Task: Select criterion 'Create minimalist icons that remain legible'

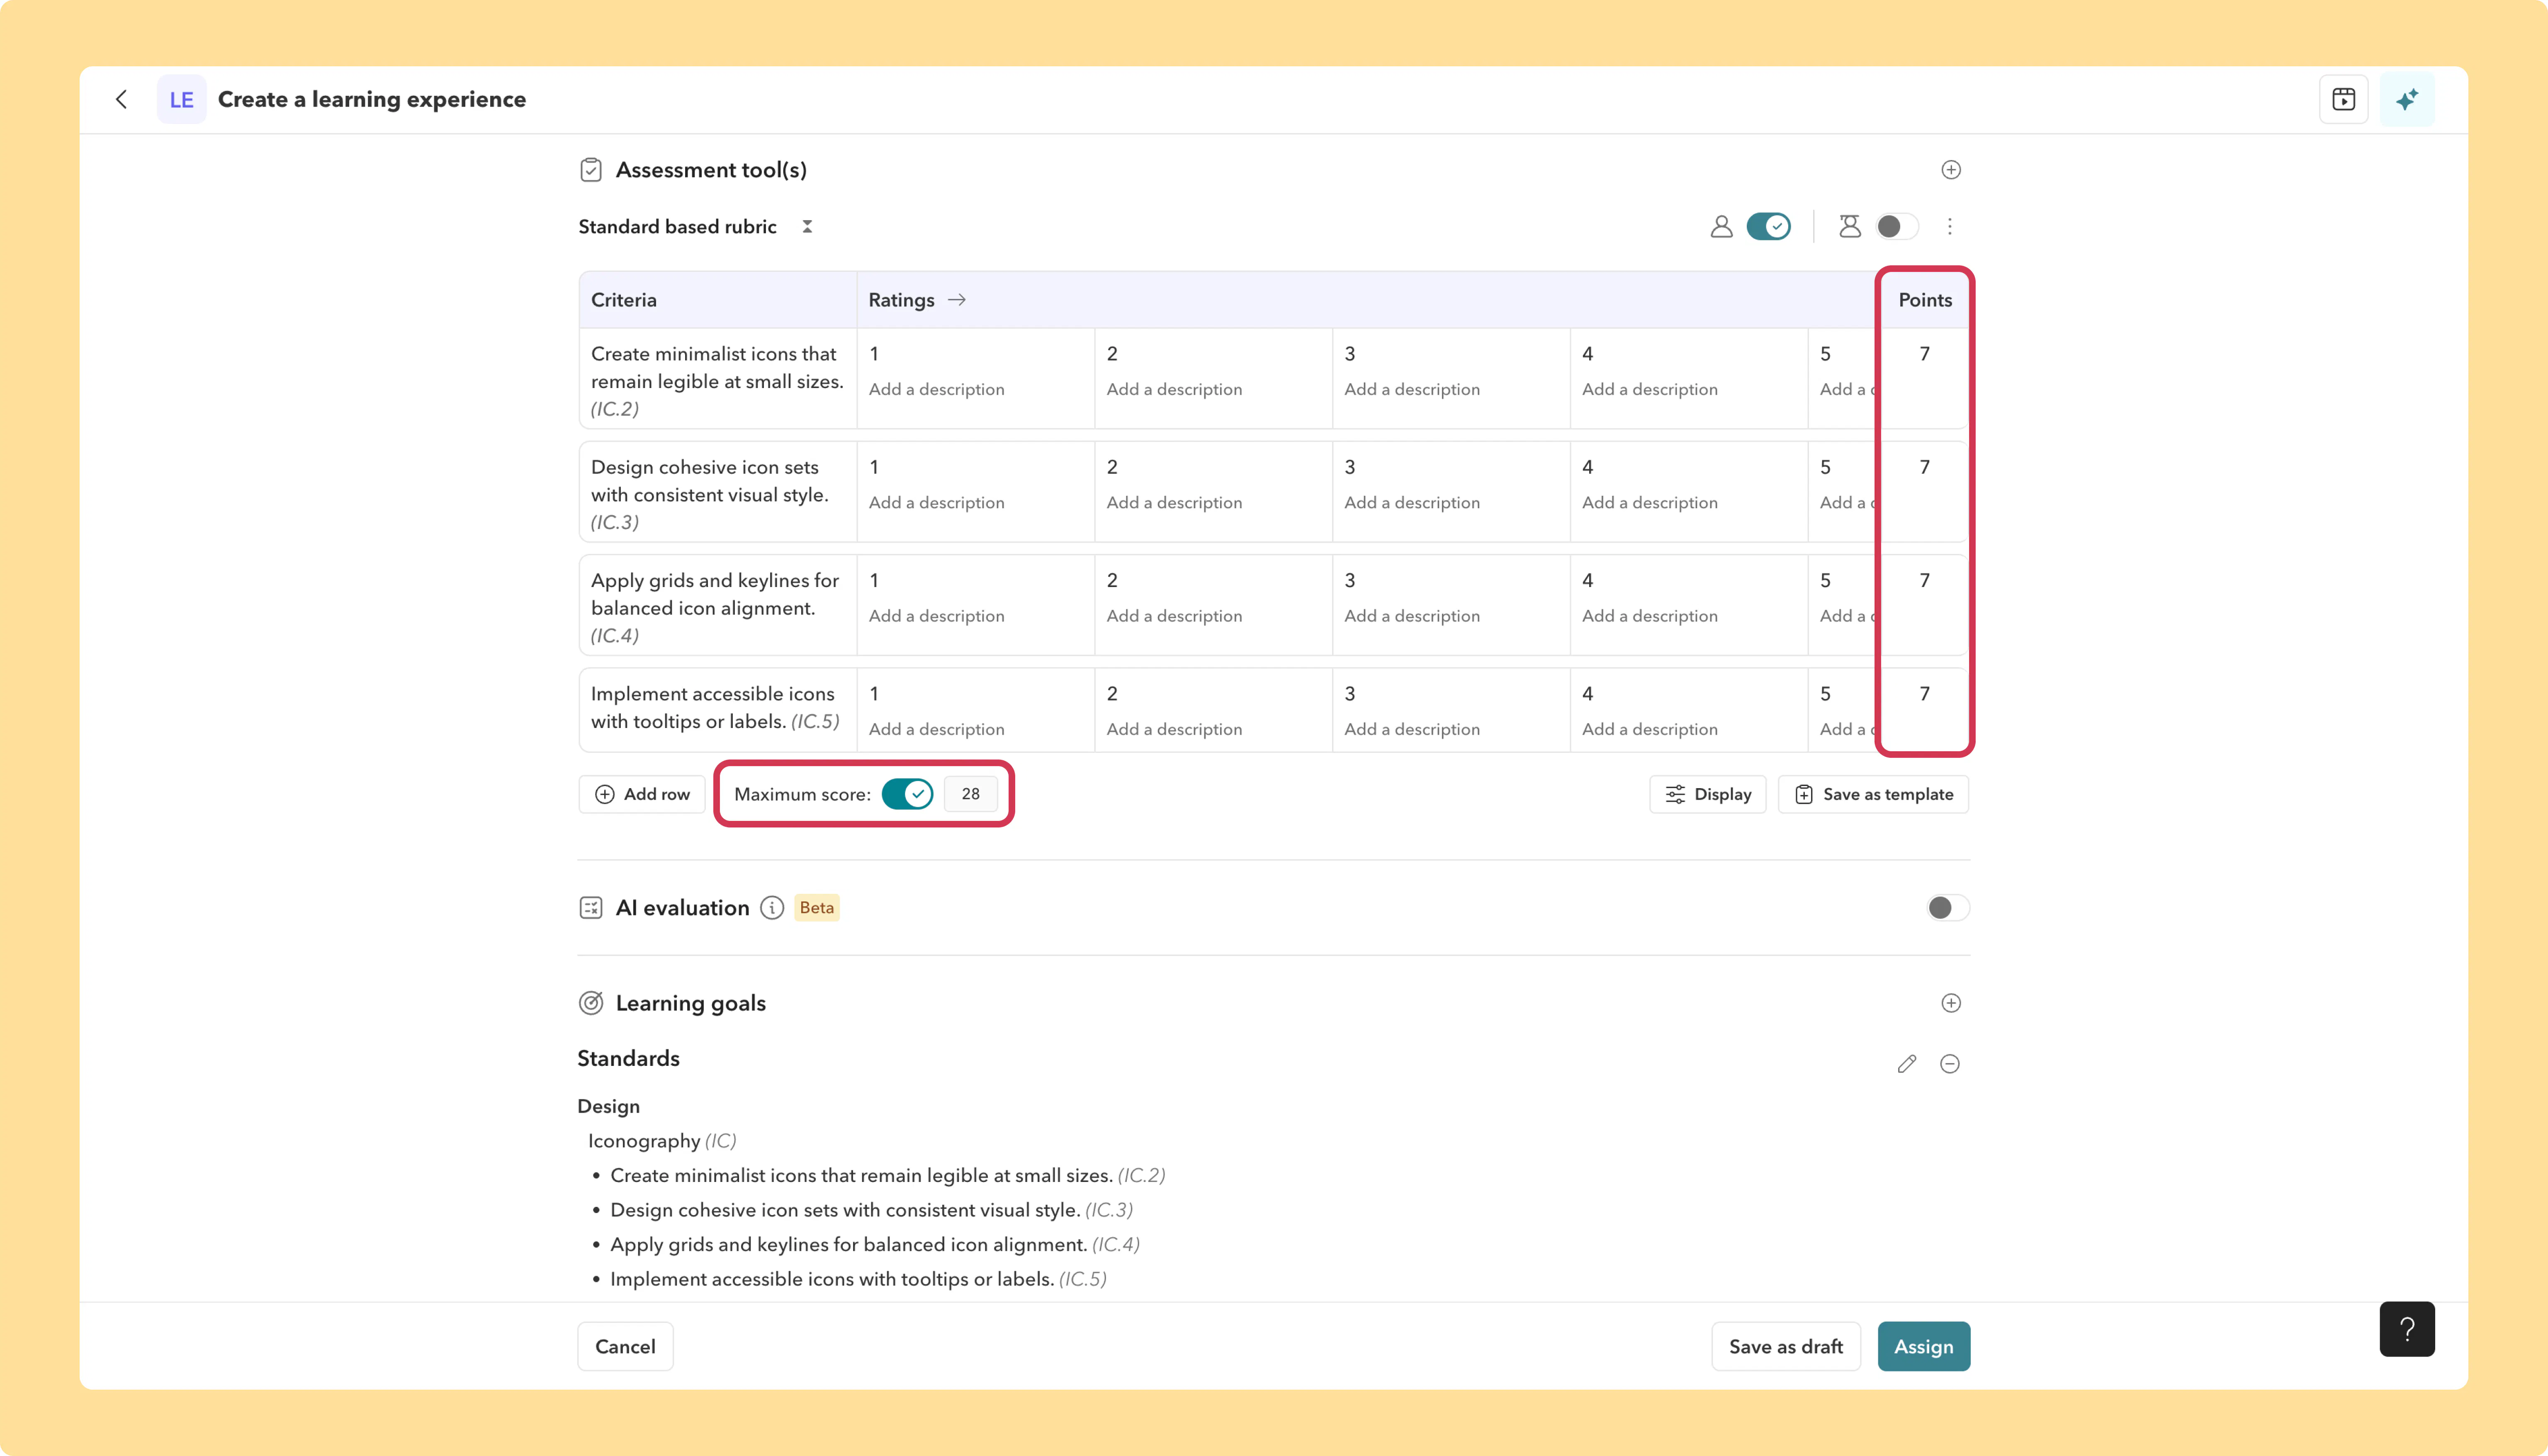Action: point(717,381)
